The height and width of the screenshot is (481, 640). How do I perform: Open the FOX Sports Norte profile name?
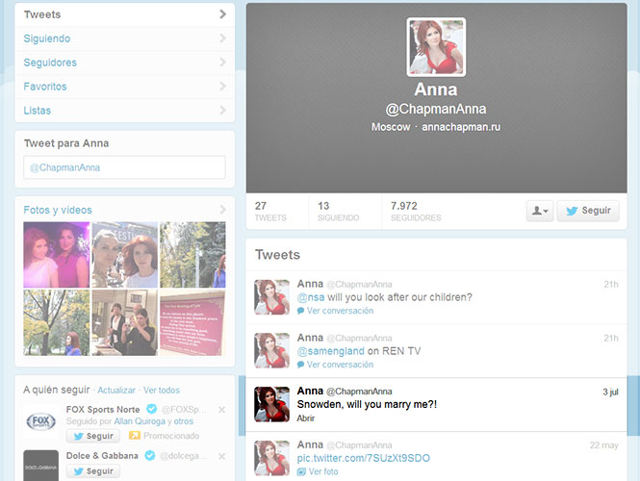pyautogui.click(x=103, y=409)
